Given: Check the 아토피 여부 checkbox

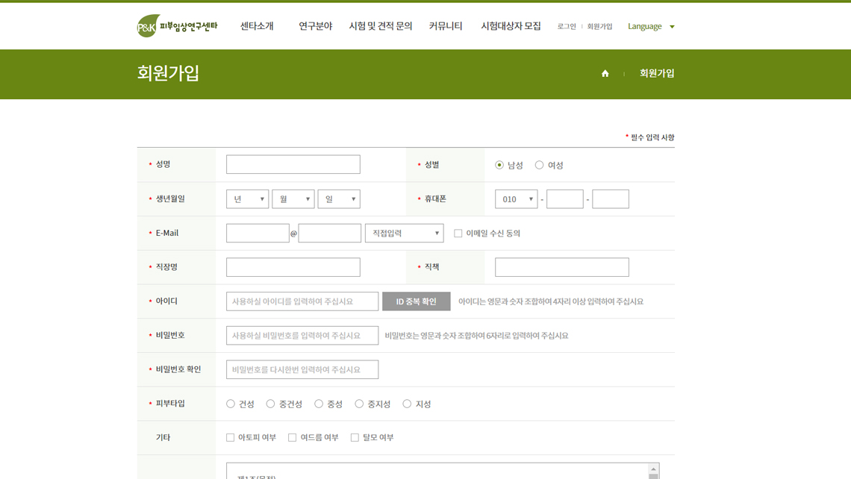Looking at the screenshot, I should pyautogui.click(x=231, y=438).
